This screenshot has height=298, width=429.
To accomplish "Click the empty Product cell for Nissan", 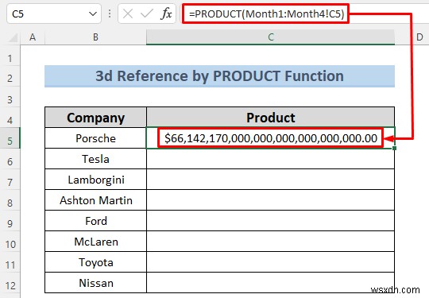I will click(271, 283).
